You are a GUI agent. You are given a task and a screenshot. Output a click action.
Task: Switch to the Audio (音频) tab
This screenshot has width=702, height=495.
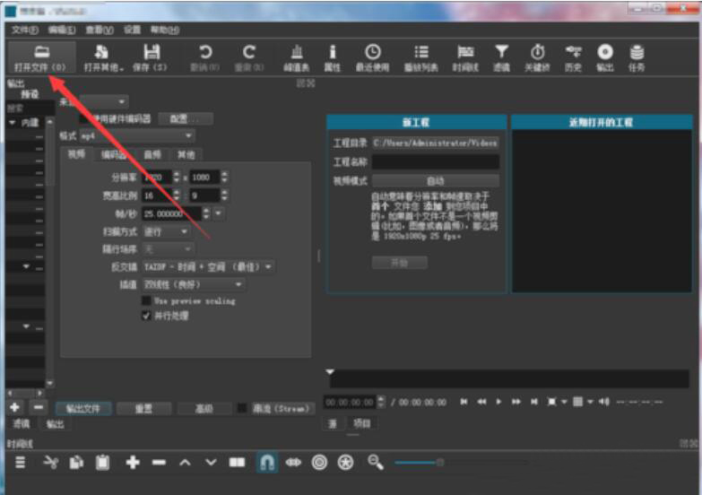(x=152, y=154)
